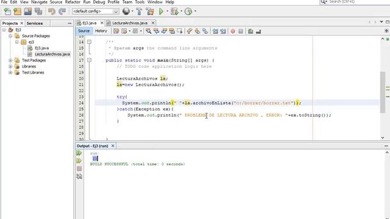
Task: Click the globe browser icon
Action: [x=126, y=11]
